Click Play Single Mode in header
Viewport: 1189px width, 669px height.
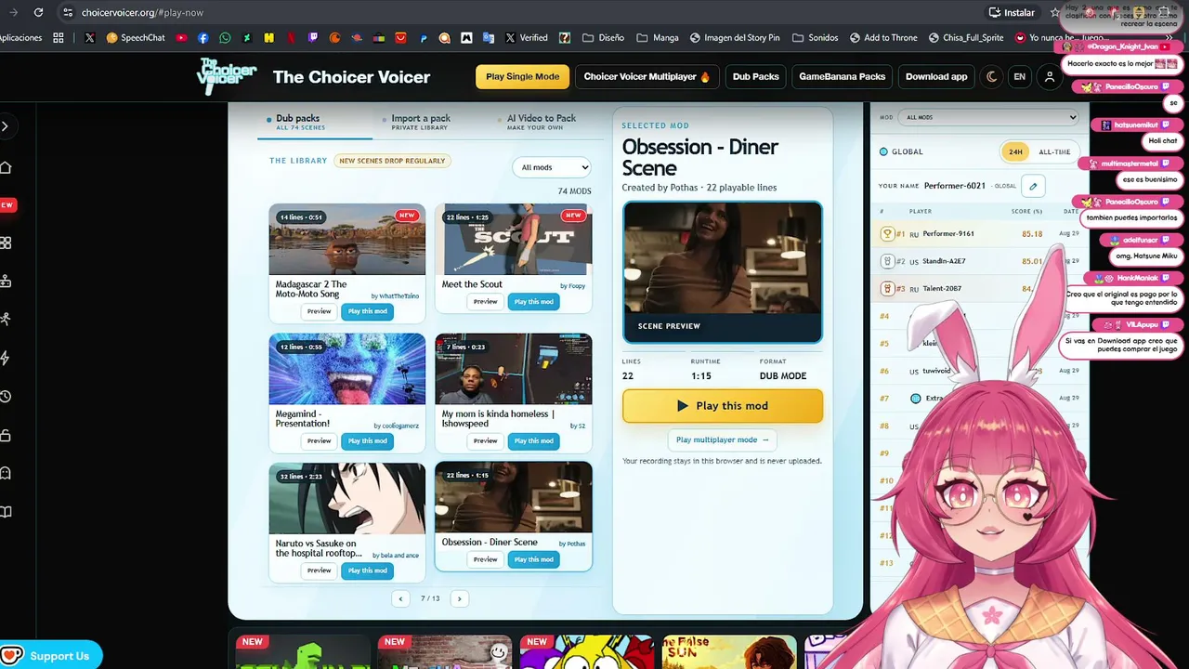coord(522,76)
